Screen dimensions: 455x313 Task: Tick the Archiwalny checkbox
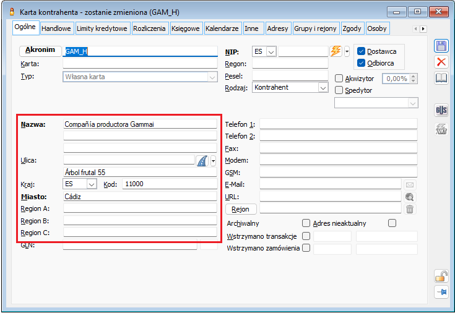305,223
